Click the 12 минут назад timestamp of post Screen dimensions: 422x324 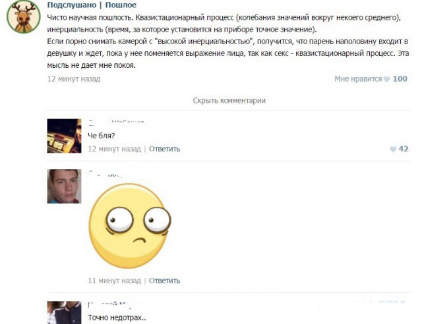click(74, 79)
